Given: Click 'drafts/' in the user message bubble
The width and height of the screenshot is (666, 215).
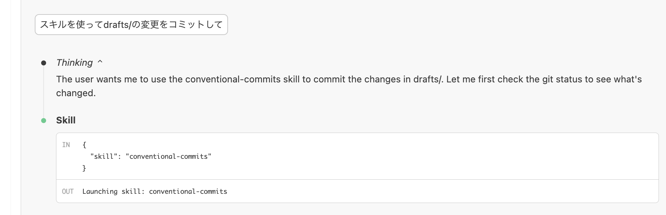Looking at the screenshot, I should coord(117,24).
